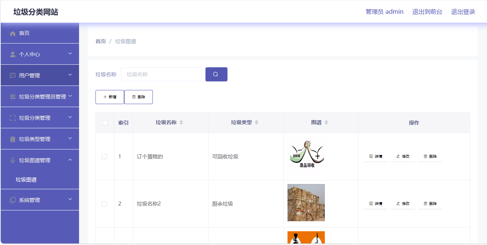Click the plus icon on 新增 button

click(105, 97)
